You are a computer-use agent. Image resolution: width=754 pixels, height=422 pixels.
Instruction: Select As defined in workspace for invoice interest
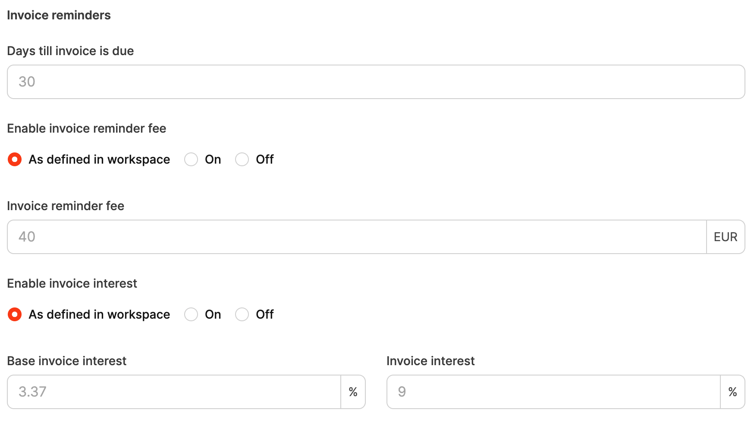pyautogui.click(x=15, y=314)
